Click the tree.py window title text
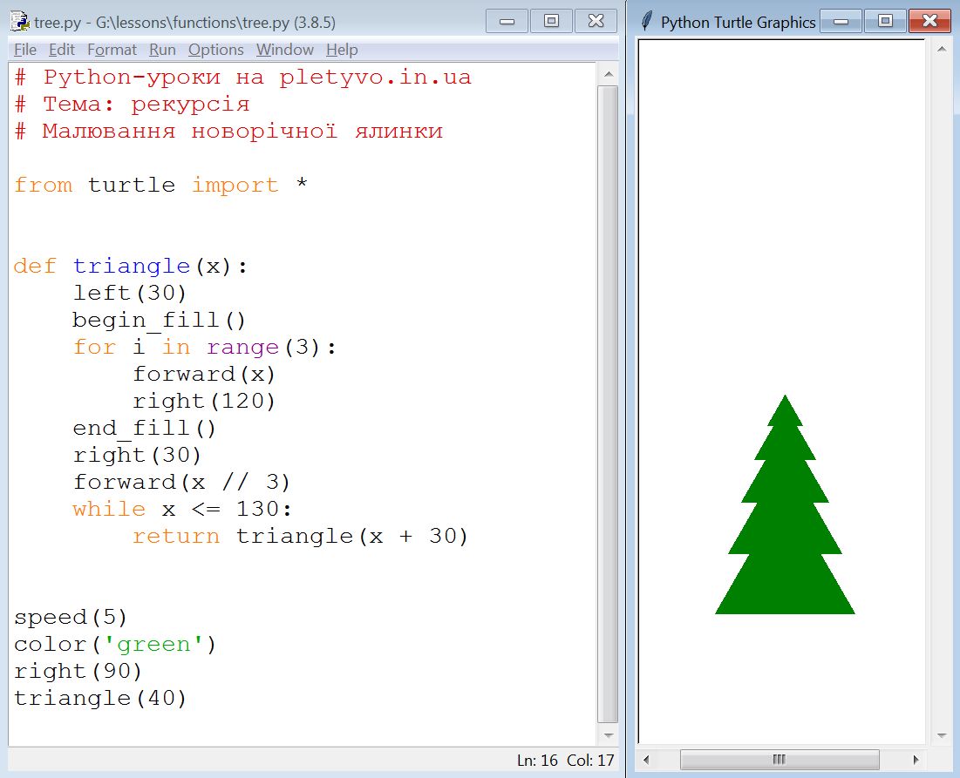Image resolution: width=960 pixels, height=778 pixels. (184, 23)
